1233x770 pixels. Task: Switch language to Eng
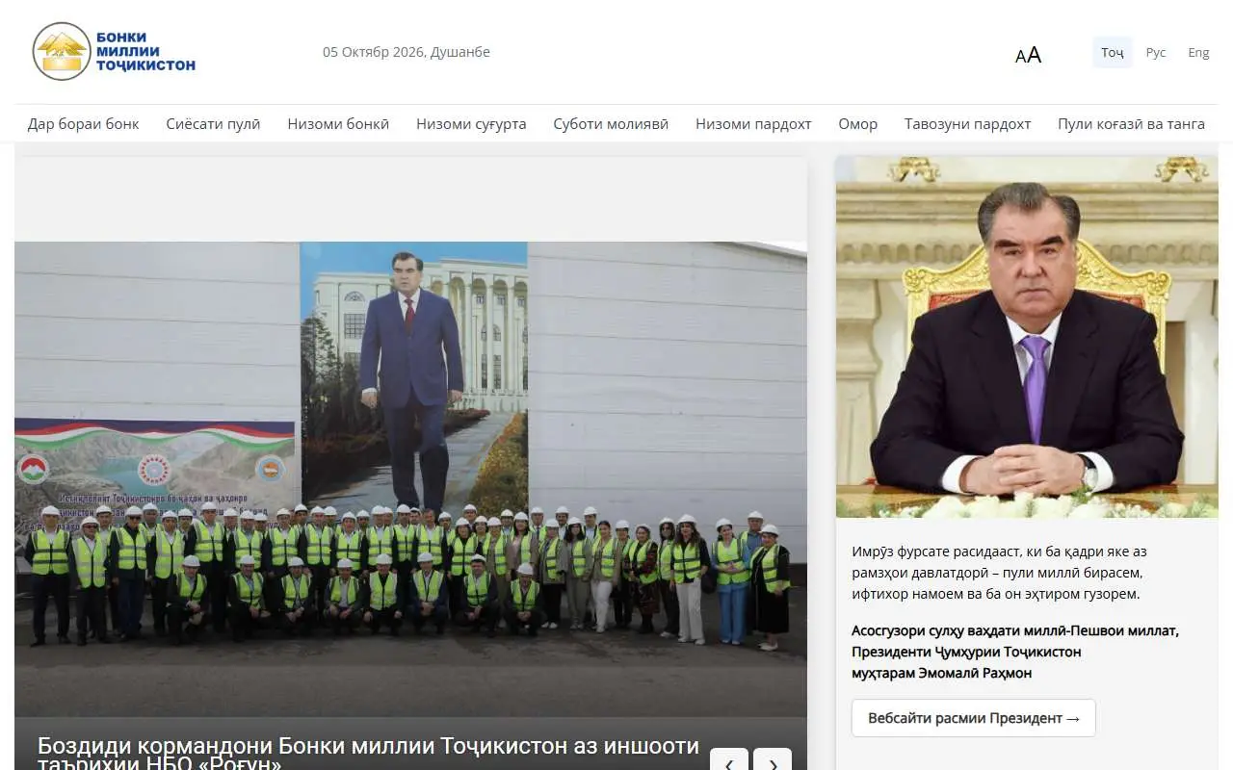click(1198, 52)
